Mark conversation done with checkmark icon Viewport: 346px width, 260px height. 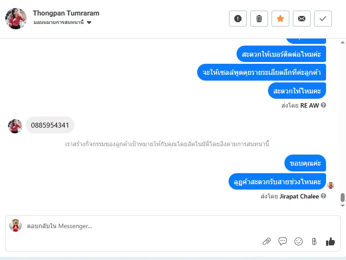tap(323, 19)
